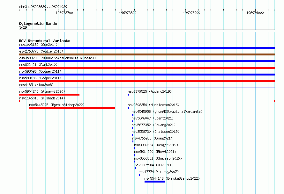Click the red bar of nsv5445275
The height and width of the screenshot is (194, 284).
72,108
